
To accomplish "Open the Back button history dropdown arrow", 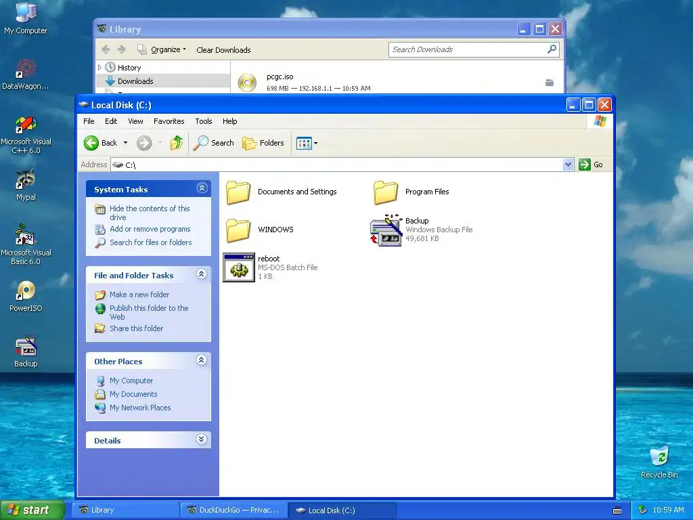I will coord(125,143).
